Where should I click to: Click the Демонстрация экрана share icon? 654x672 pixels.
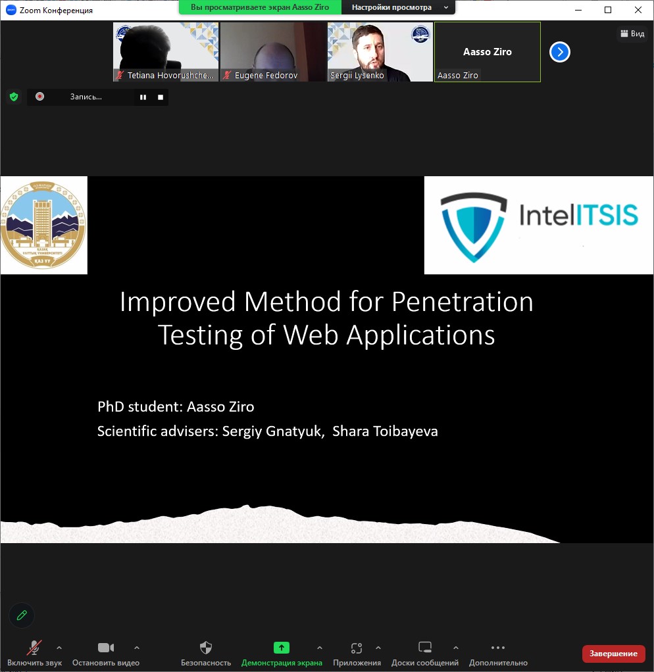point(282,648)
